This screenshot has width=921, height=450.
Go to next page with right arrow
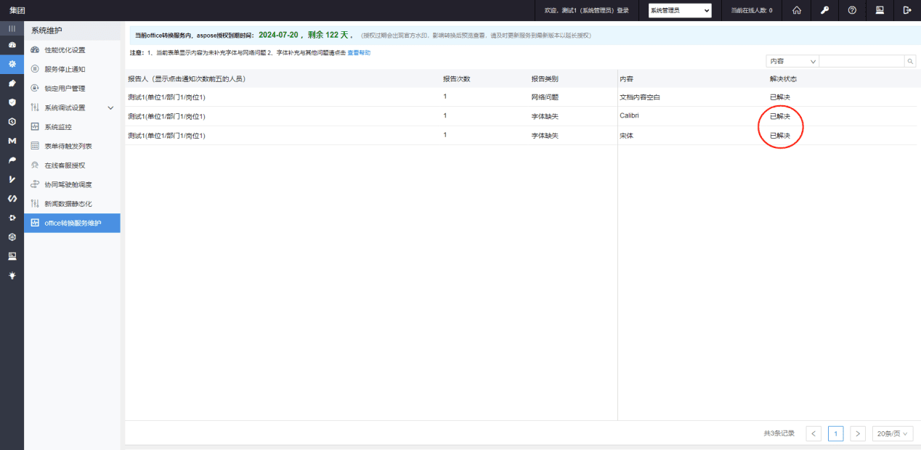click(x=858, y=433)
